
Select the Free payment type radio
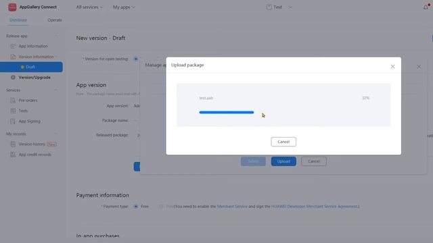[135, 207]
